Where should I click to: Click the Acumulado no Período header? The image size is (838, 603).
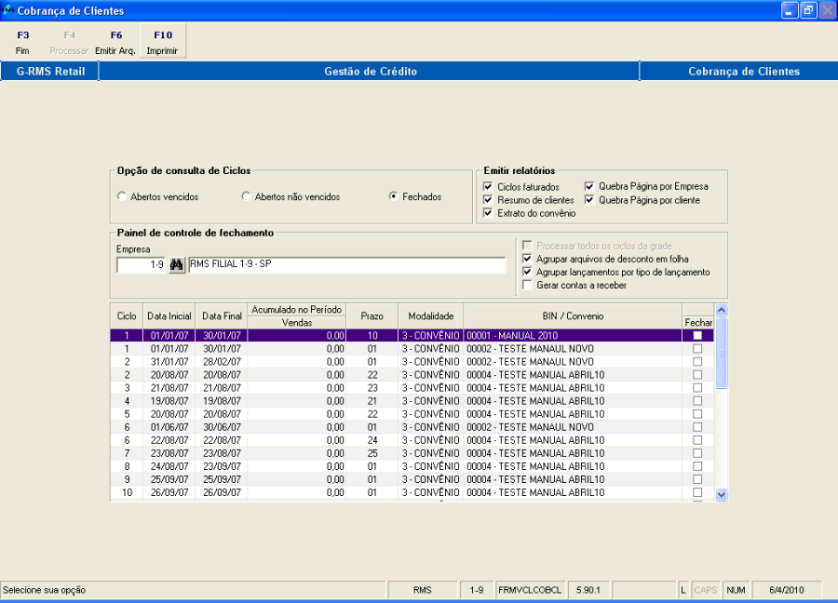tap(297, 310)
